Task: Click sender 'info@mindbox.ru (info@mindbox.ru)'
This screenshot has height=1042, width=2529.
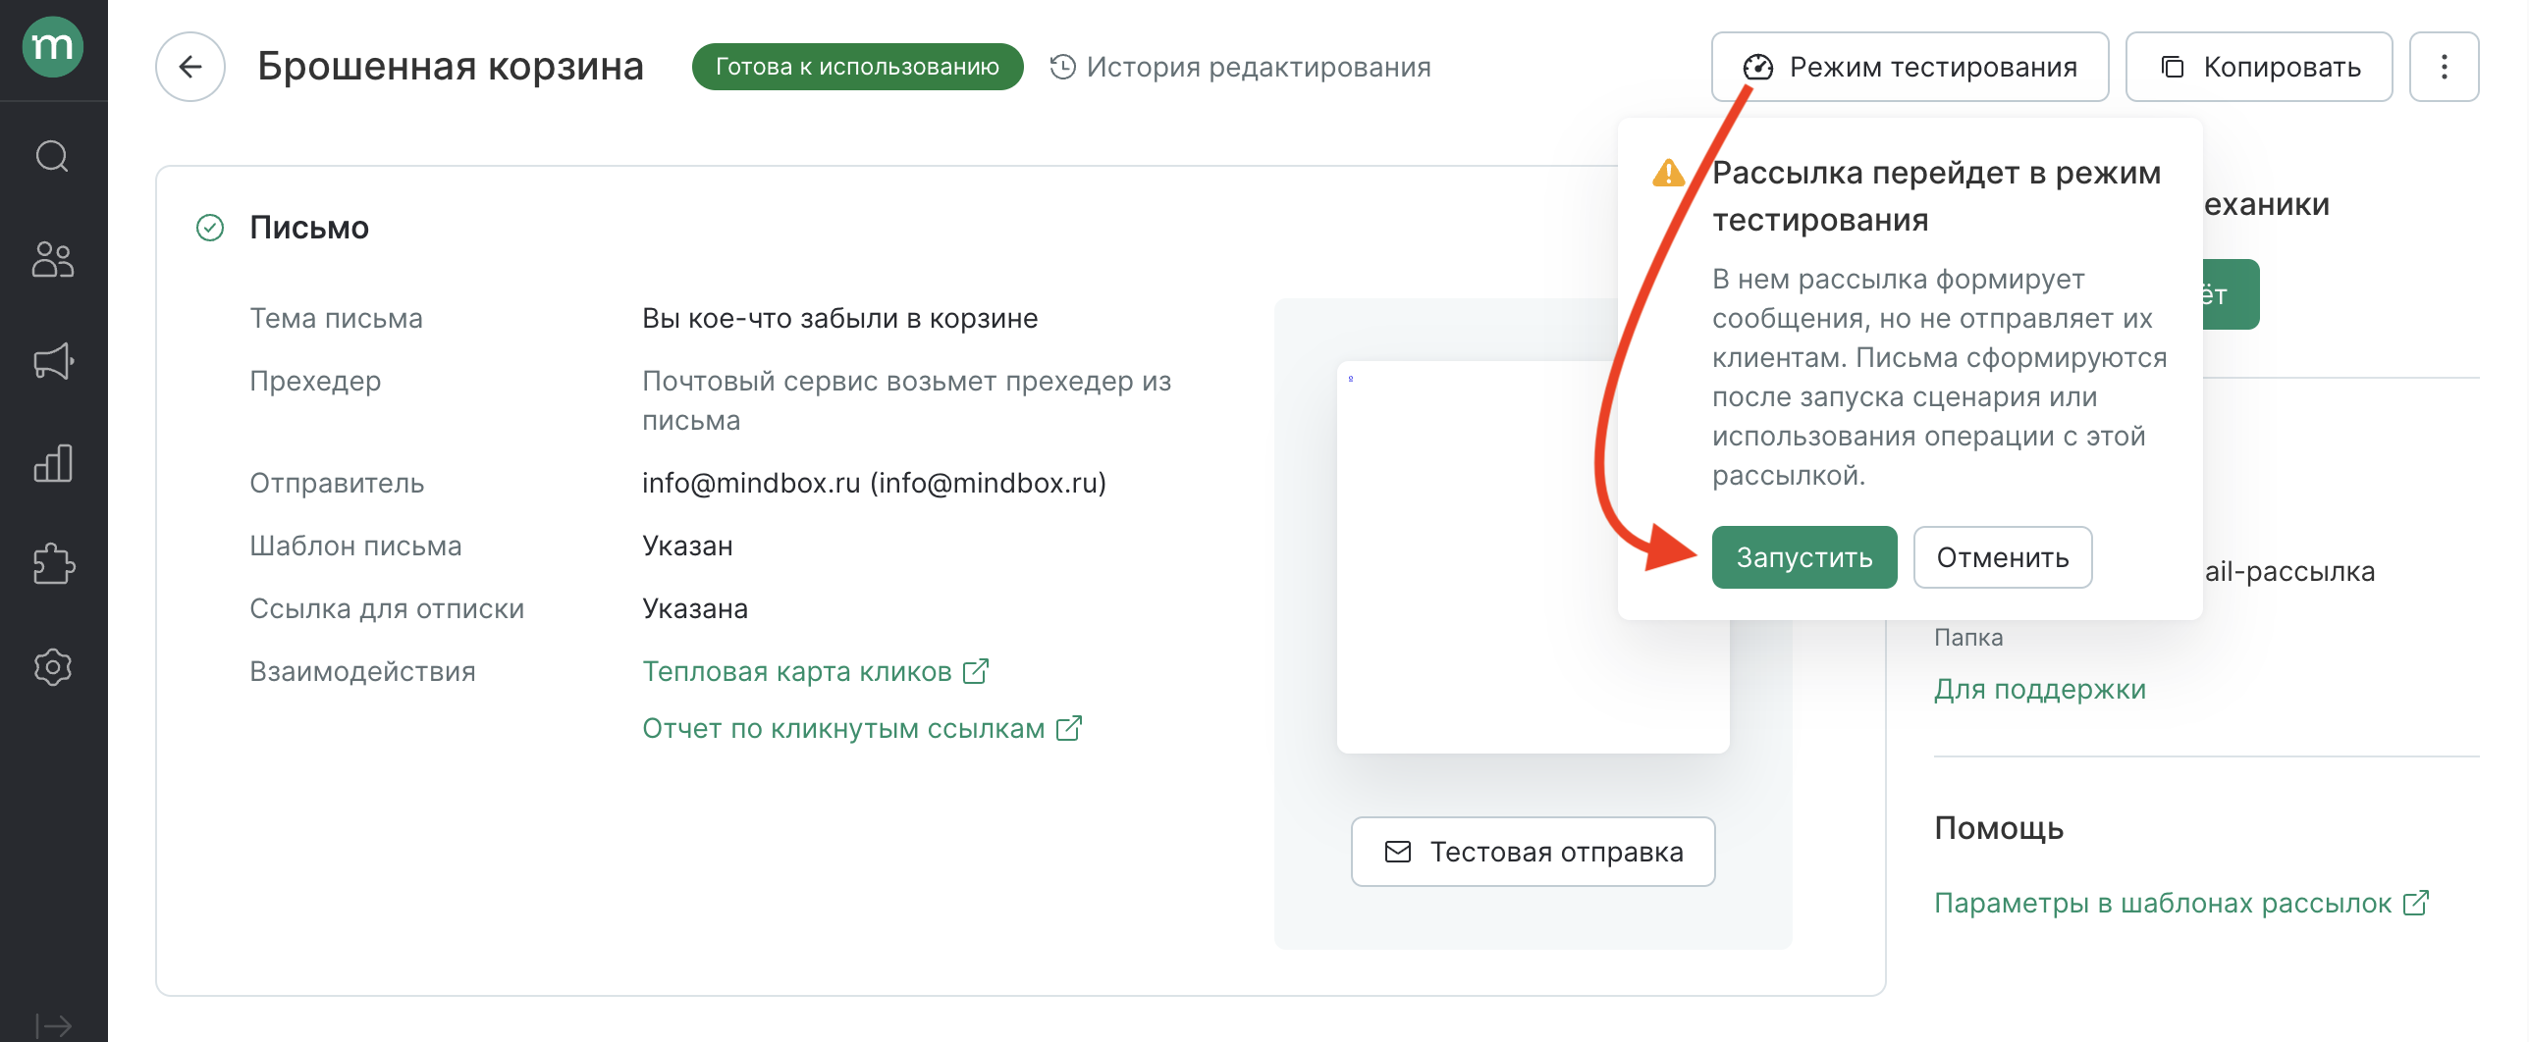Action: click(x=874, y=483)
